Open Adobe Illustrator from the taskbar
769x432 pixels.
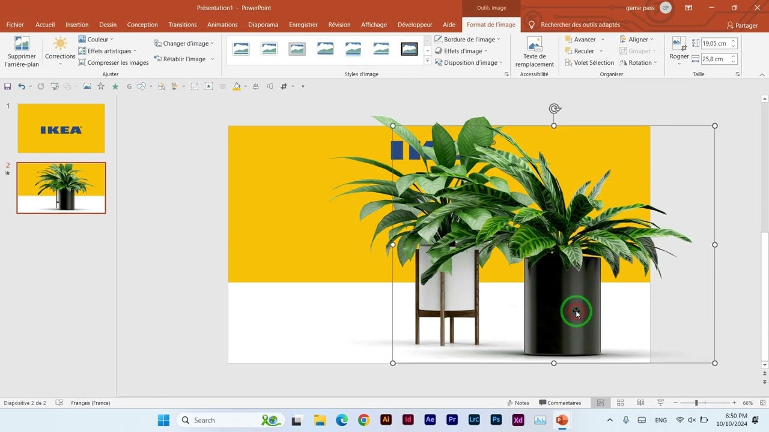(x=386, y=420)
